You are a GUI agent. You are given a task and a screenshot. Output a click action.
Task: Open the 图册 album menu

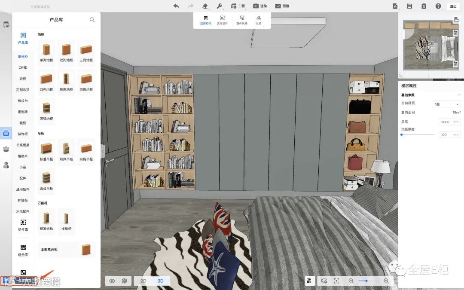tap(282, 6)
